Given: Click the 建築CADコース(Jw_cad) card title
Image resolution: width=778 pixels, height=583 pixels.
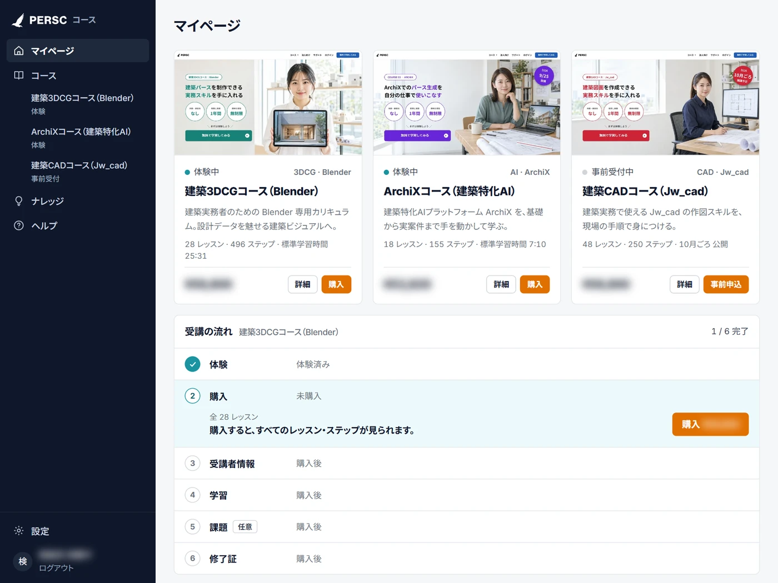Looking at the screenshot, I should (x=645, y=191).
